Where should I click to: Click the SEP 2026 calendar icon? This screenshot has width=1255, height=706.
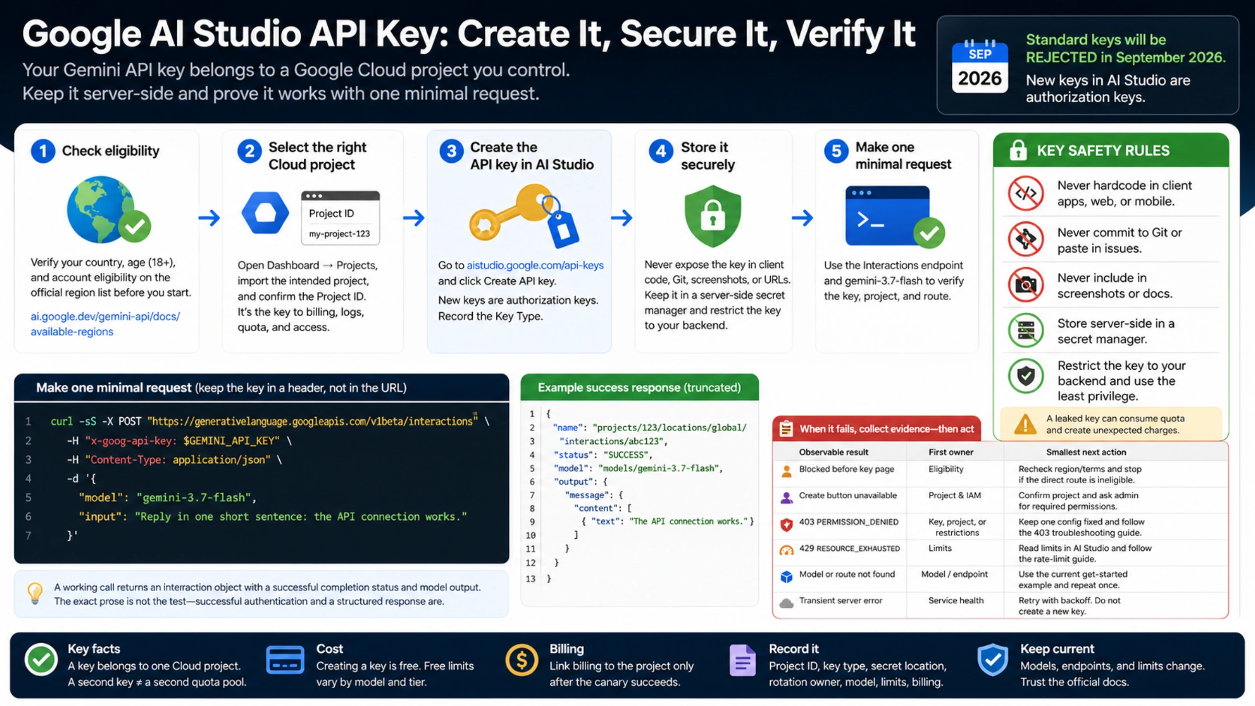tap(979, 66)
